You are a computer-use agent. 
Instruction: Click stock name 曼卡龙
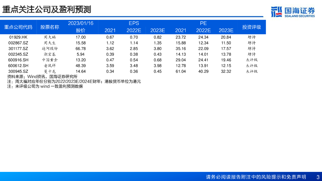tap(50, 72)
